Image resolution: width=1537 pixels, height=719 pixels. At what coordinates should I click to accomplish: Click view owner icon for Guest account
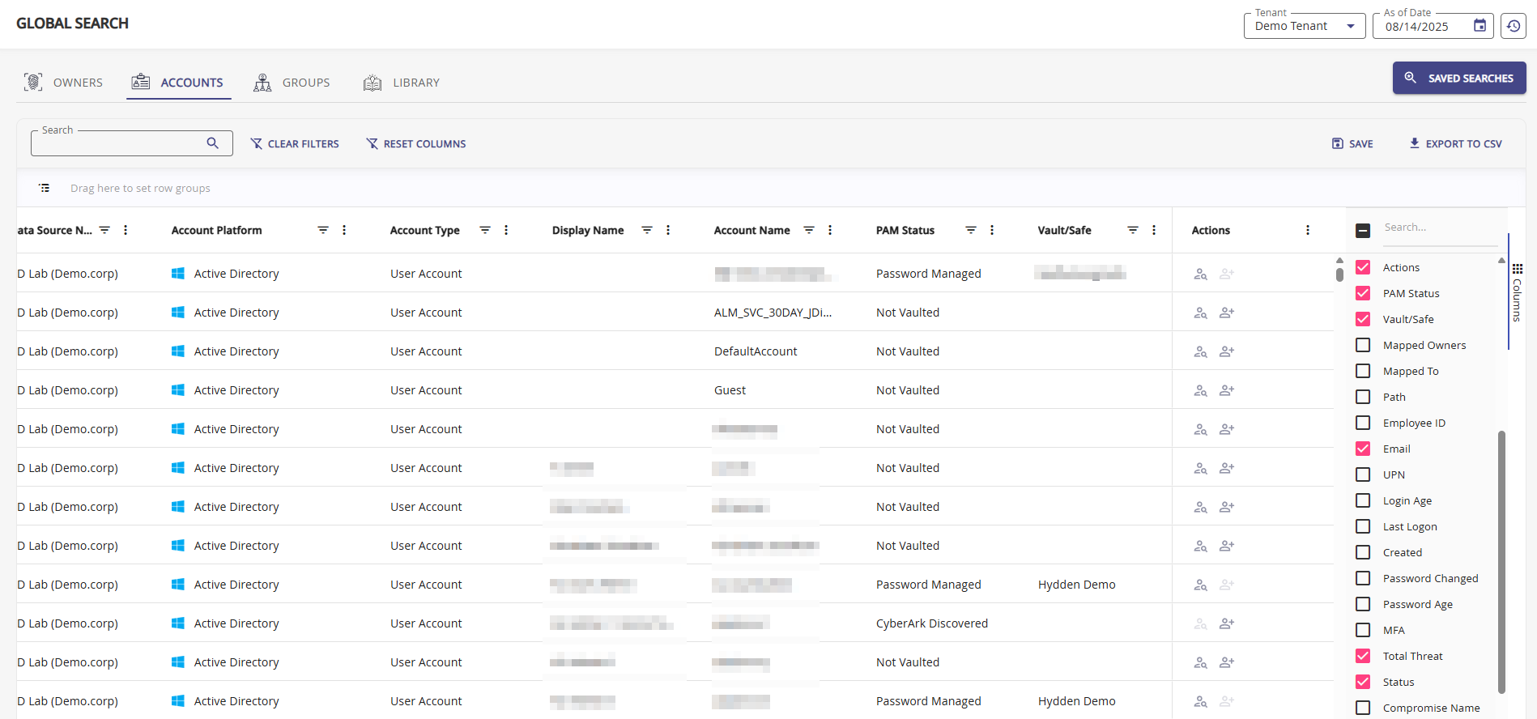point(1200,390)
